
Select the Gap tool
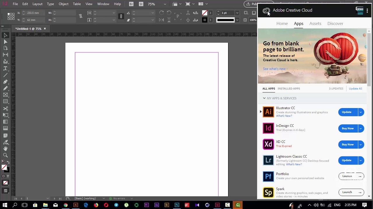point(6,55)
